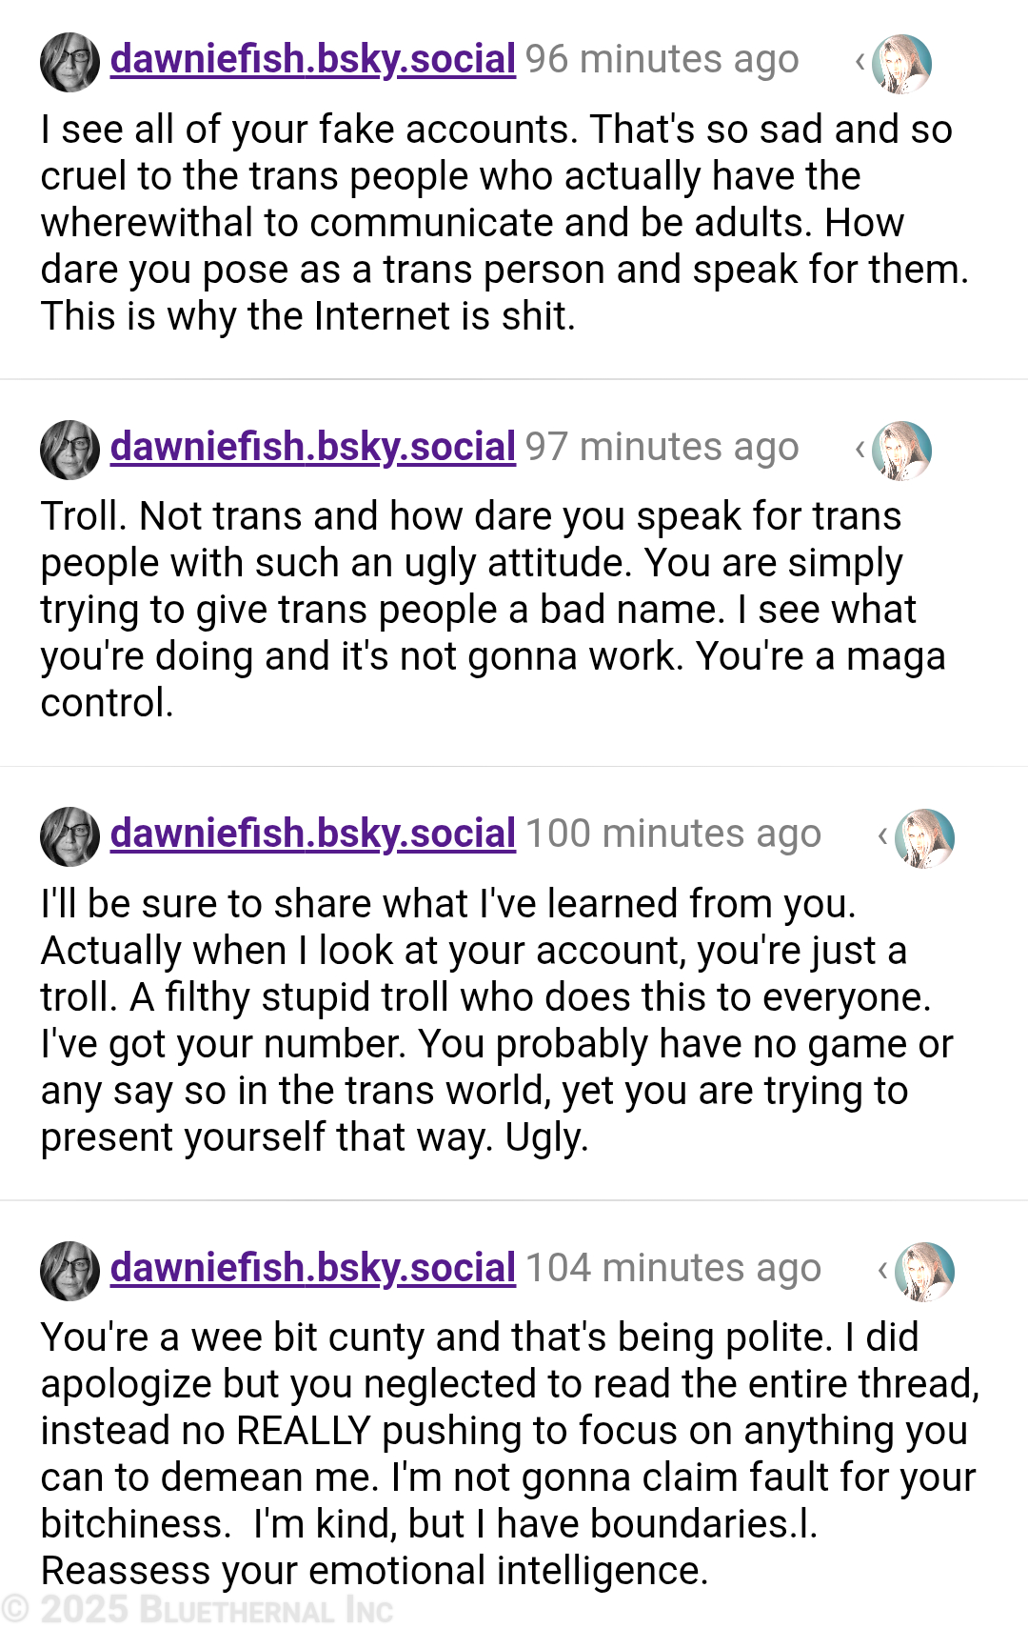Click dawniefish avatar on the 97 minutes ago post
The image size is (1028, 1628).
[69, 449]
